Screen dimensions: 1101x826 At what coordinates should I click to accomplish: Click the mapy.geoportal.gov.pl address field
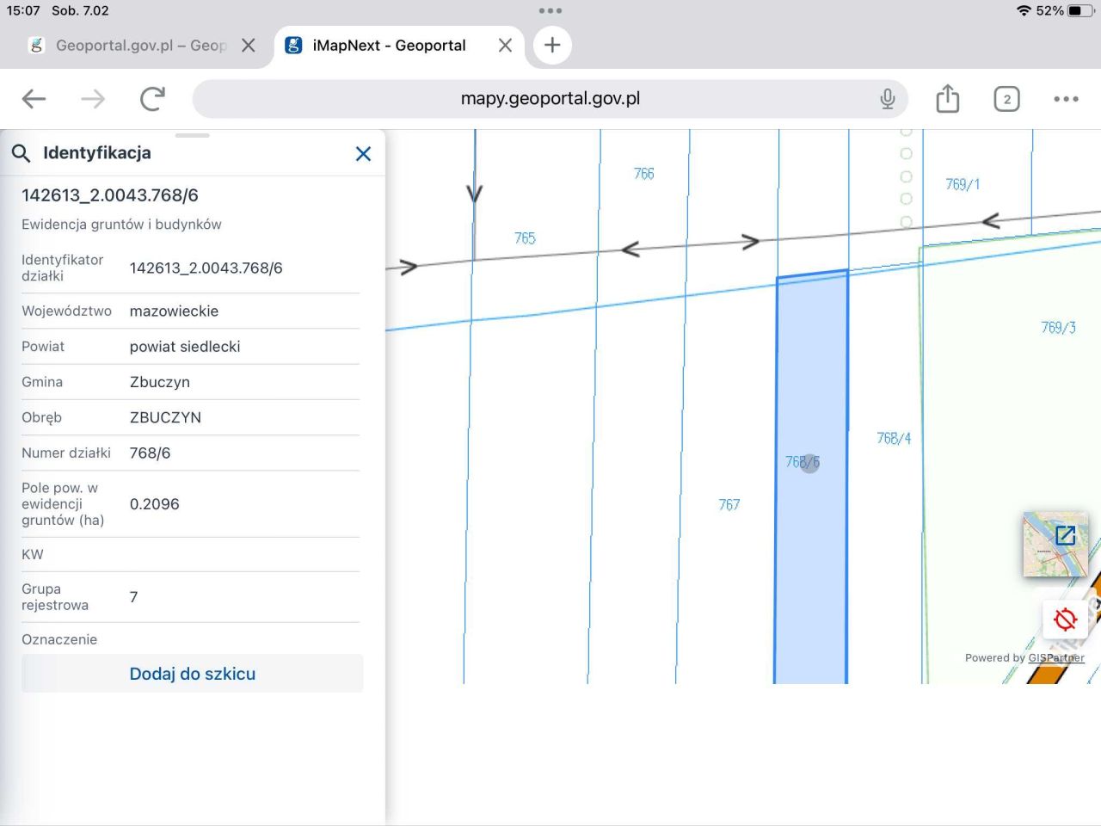550,99
